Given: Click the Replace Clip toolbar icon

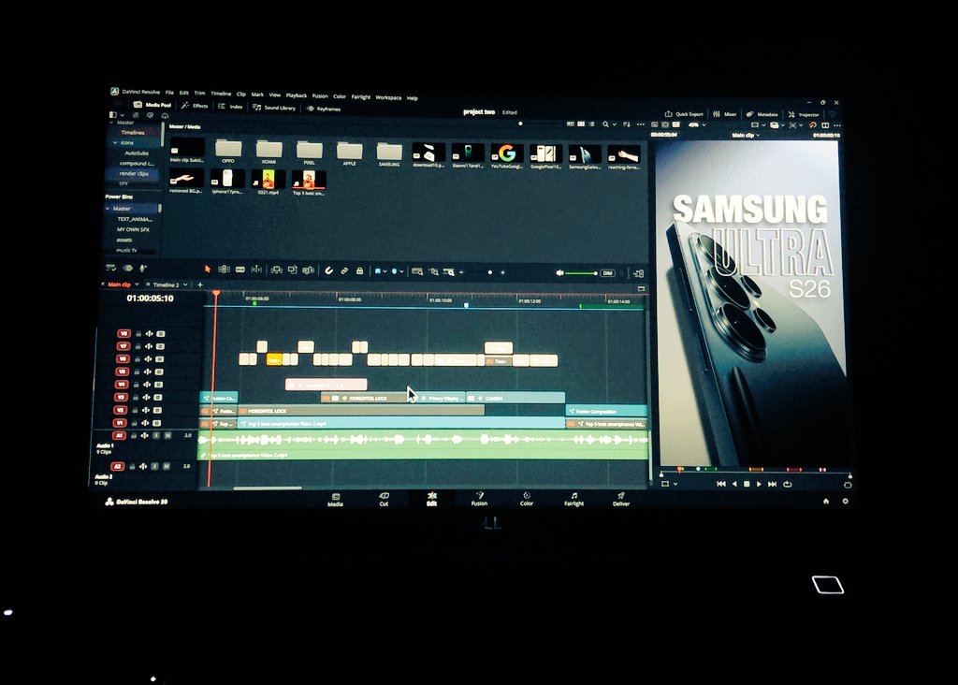Looking at the screenshot, I should click(x=309, y=270).
